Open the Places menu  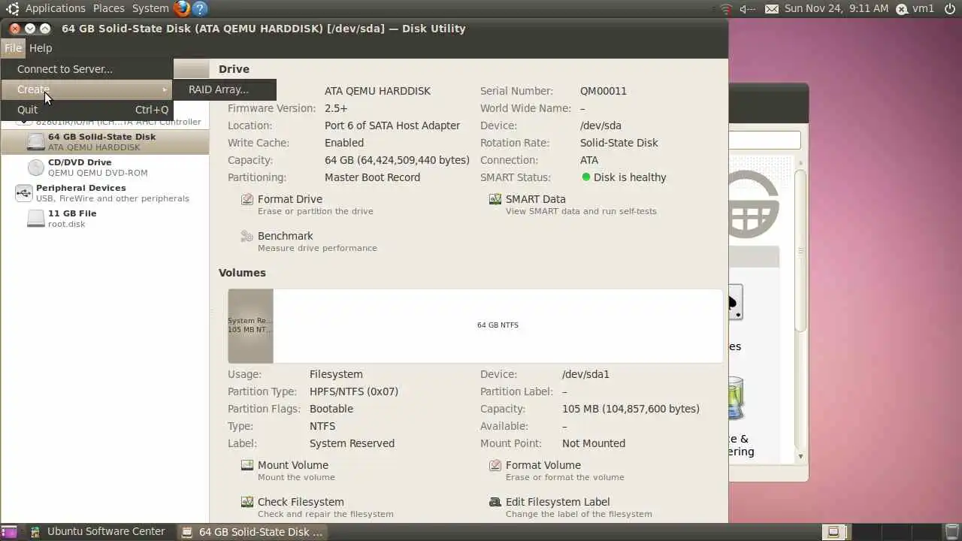(109, 8)
